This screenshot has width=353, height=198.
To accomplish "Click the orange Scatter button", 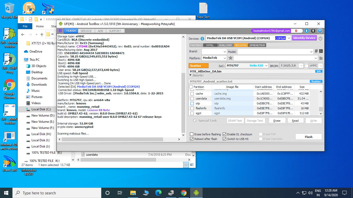I will pyautogui.click(x=198, y=66).
